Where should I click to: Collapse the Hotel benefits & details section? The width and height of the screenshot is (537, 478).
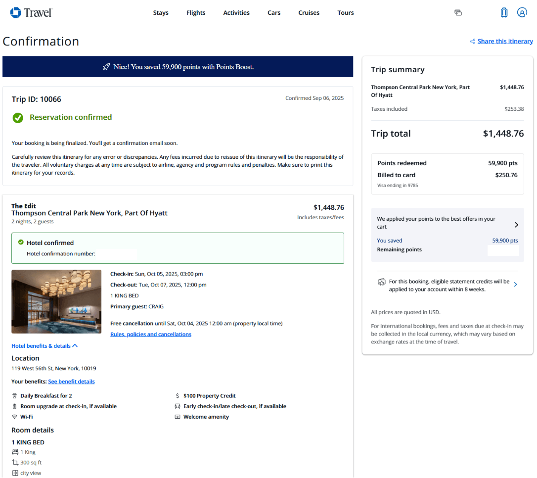click(45, 345)
